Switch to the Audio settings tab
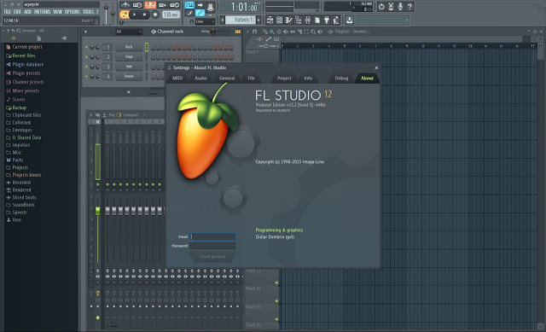 point(200,78)
